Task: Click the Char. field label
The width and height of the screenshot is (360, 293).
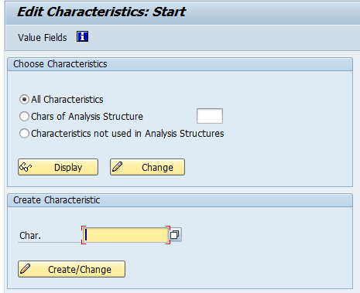Action: click(30, 236)
